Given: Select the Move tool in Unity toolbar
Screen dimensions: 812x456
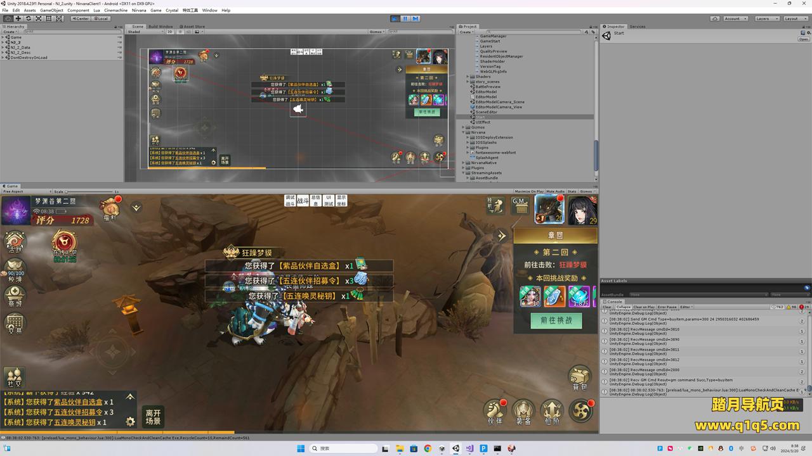Looking at the screenshot, I should (18, 18).
